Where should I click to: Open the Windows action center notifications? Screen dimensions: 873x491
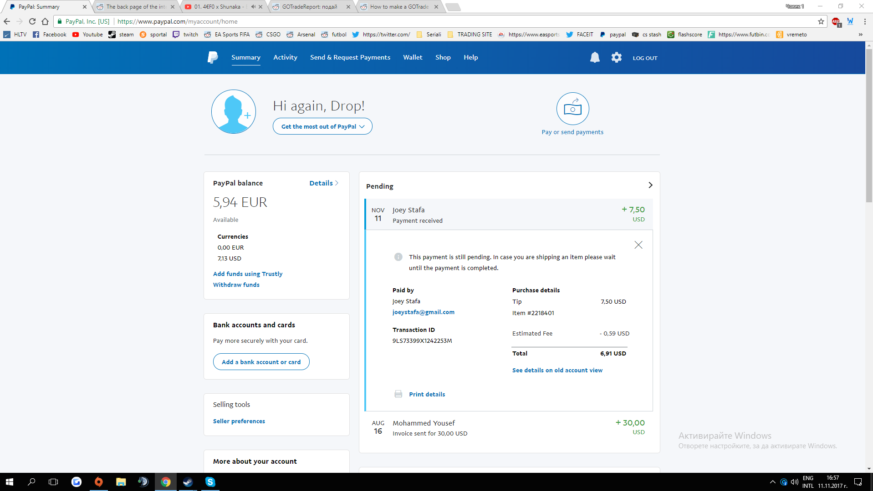(x=858, y=482)
